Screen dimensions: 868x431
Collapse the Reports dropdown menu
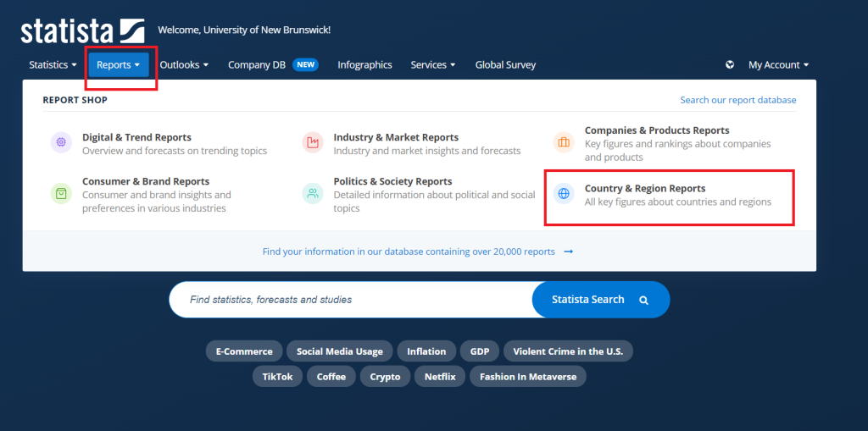click(119, 64)
